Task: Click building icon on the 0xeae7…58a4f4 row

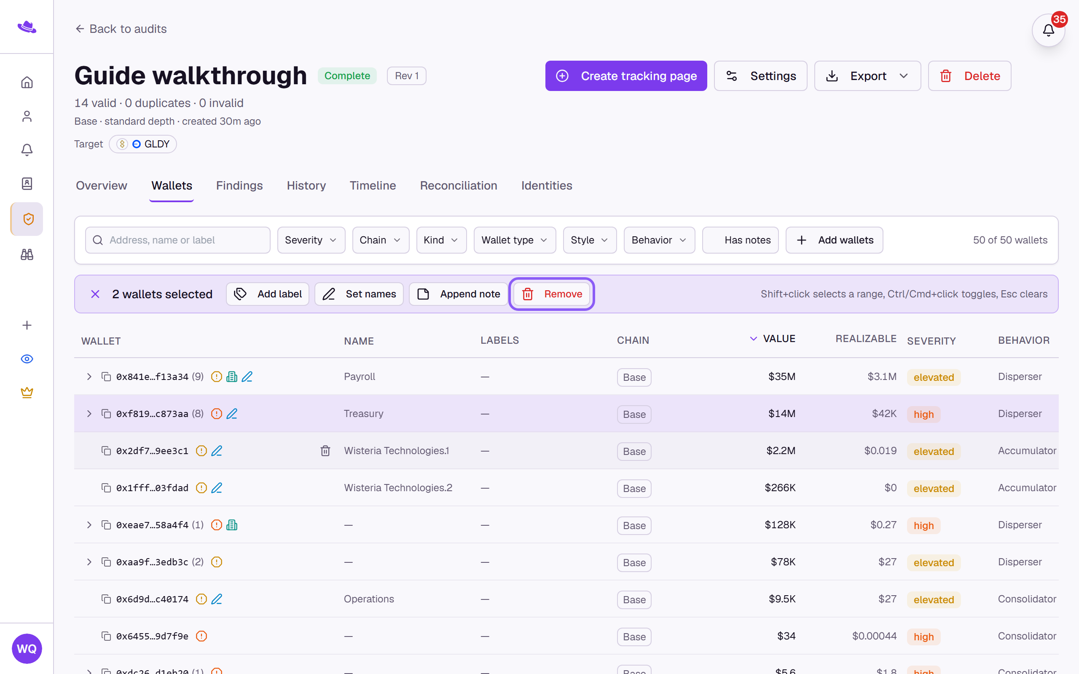Action: 232,525
